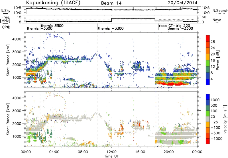The width and height of the screenshot is (228, 158).
Task: Click the date '20/Oct/2014'
Action: pos(183,3)
